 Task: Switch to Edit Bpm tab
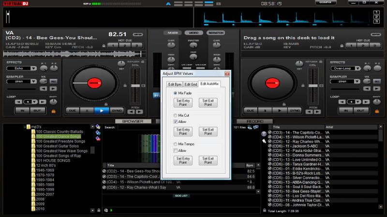175,84
